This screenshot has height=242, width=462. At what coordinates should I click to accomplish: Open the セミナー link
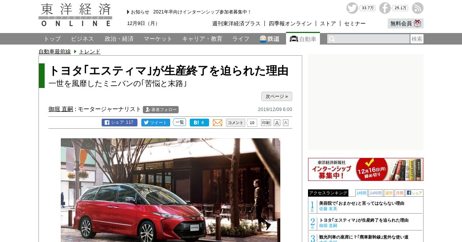tap(355, 23)
